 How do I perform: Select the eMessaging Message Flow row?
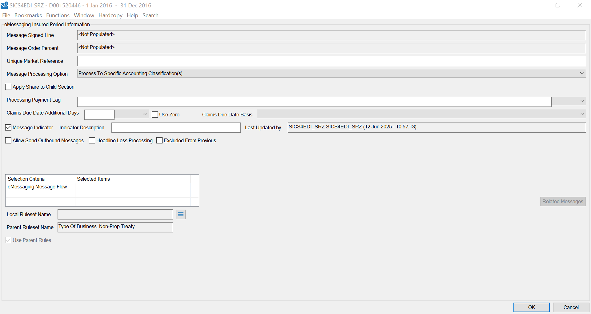click(37, 187)
